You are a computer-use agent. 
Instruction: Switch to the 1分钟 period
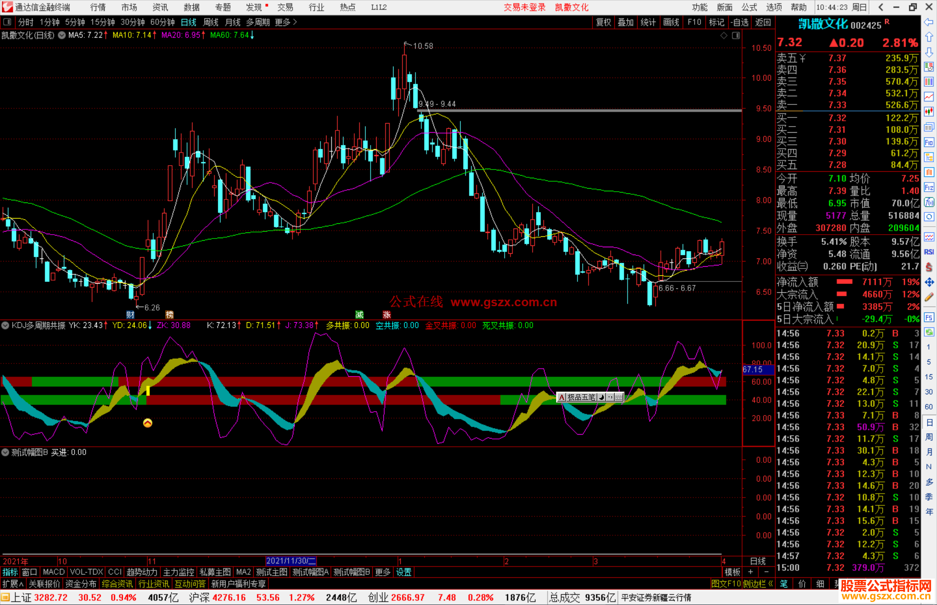49,22
